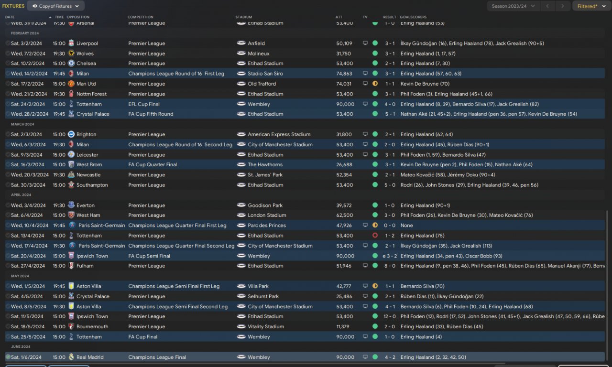The height and width of the screenshot is (367, 612).
Task: Open the Newcastle opposition link
Action: pos(88,175)
